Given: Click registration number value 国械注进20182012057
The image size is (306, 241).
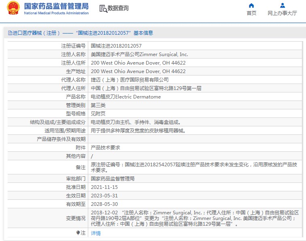Looking at the screenshot, I should [116, 46].
